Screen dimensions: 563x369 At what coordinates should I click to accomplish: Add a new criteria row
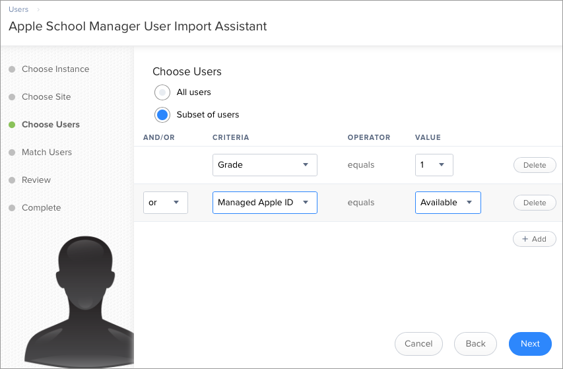(x=534, y=239)
